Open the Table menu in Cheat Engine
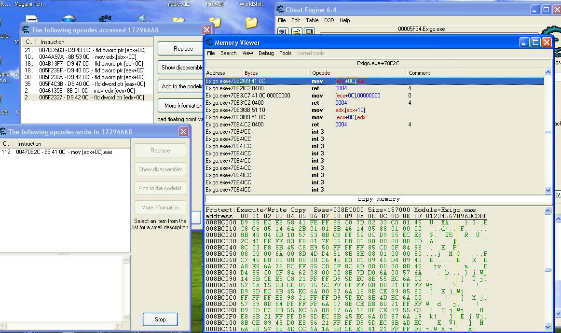Image resolution: width=561 pixels, height=333 pixels. coord(312,20)
